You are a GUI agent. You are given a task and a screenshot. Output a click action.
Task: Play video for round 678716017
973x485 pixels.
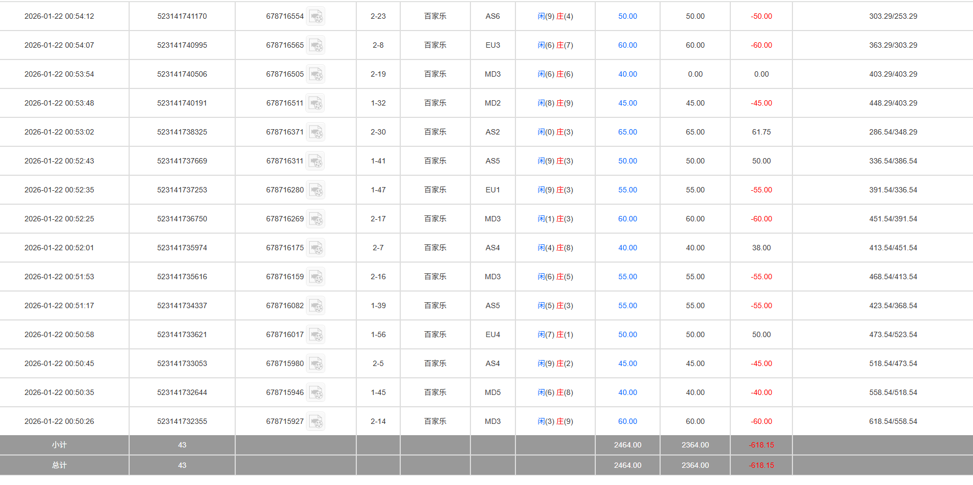point(316,335)
